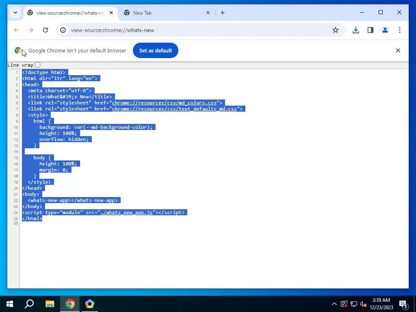Open the security alert tray icon
The width and height of the screenshot is (416, 312).
[x=344, y=304]
